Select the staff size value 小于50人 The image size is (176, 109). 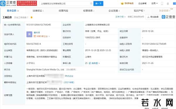[31, 63]
